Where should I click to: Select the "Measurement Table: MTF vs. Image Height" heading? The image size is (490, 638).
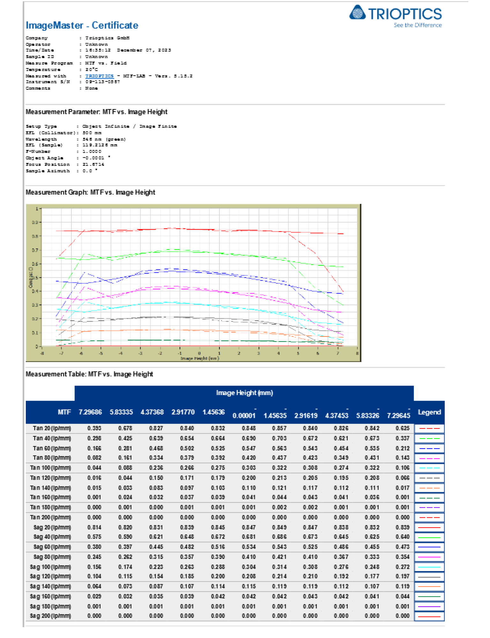pos(89,374)
